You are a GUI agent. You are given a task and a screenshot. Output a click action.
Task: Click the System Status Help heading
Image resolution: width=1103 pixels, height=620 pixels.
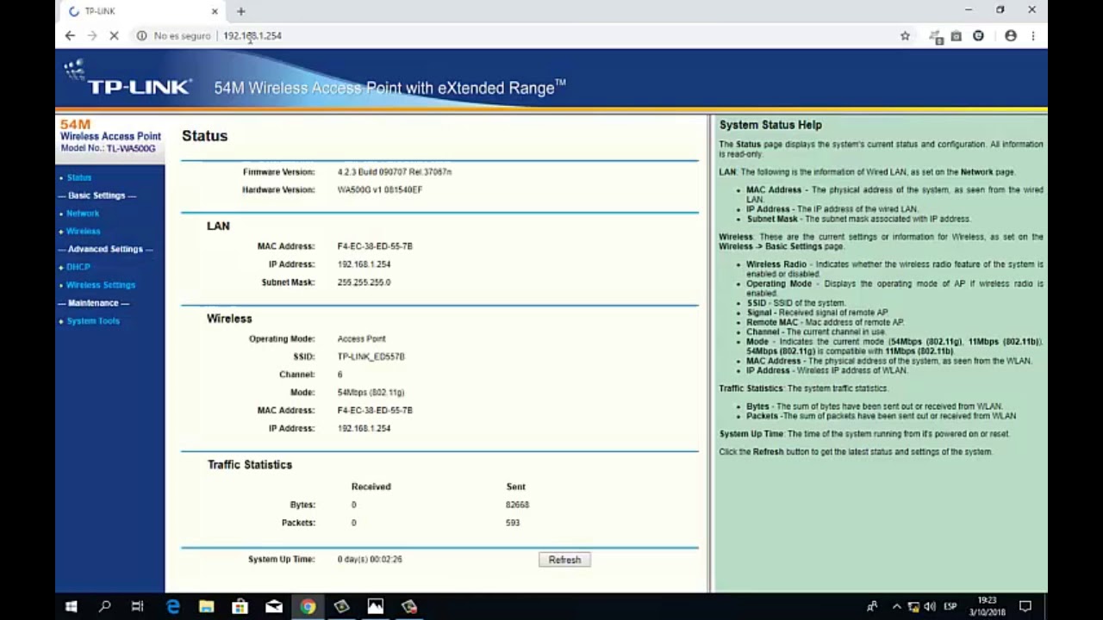pyautogui.click(x=770, y=125)
